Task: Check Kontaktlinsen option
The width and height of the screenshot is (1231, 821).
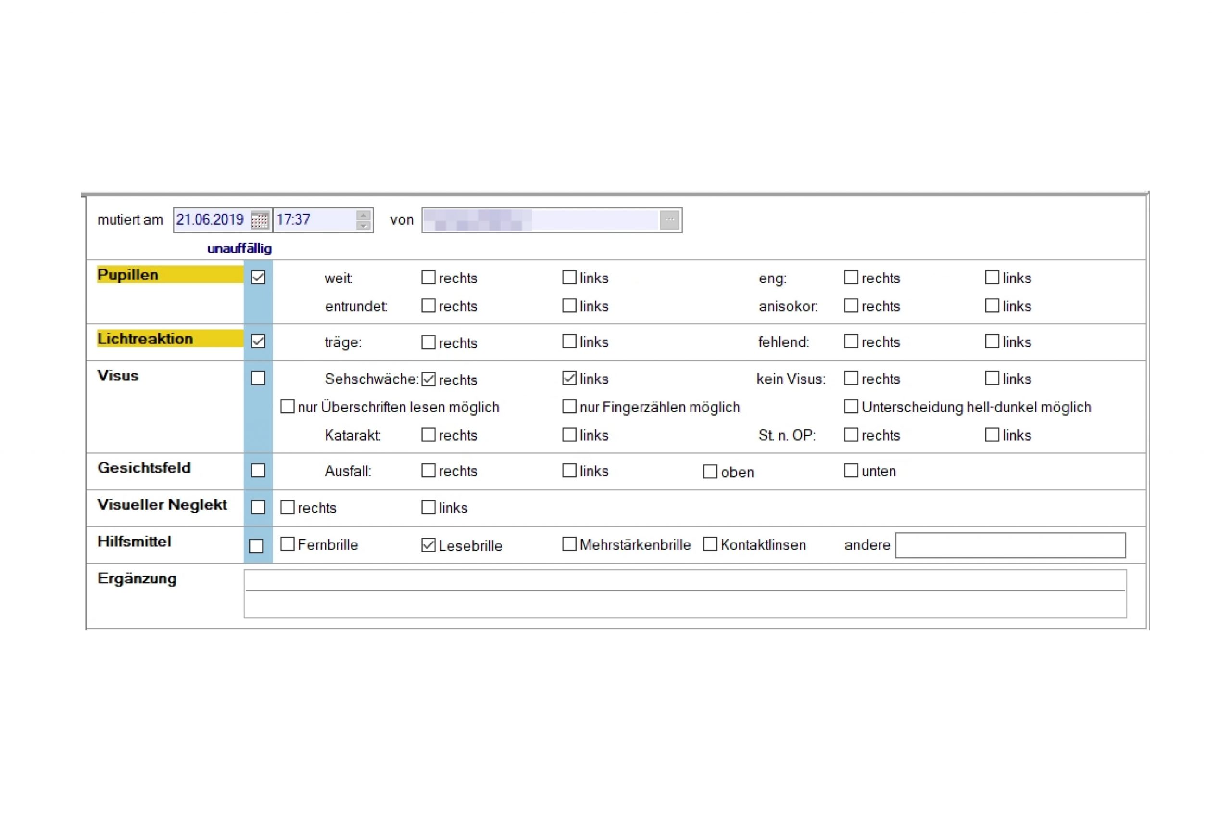Action: 710,544
